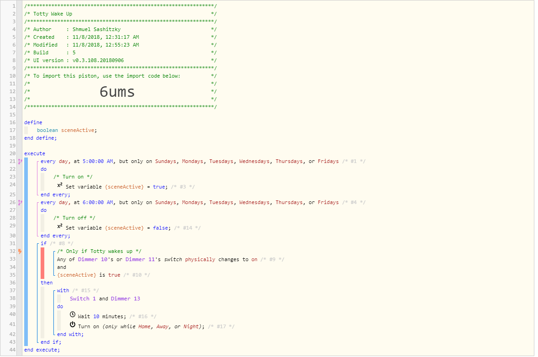Screen dimensions: 538x357
Task: Click 'Night' mode in Turn on restriction
Action: click(191, 326)
